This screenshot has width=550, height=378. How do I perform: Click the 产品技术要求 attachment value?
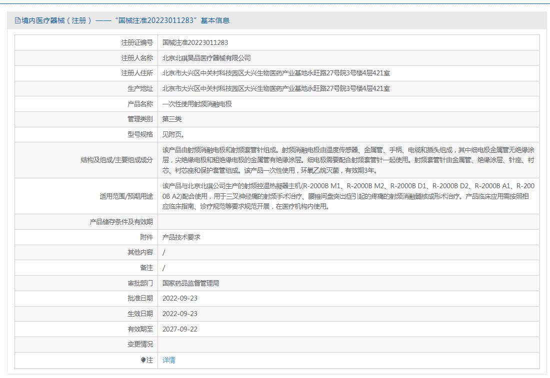[x=181, y=237]
